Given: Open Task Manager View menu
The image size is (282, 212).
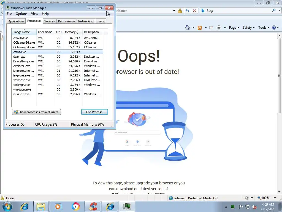Looking at the screenshot, I should tap(34, 14).
